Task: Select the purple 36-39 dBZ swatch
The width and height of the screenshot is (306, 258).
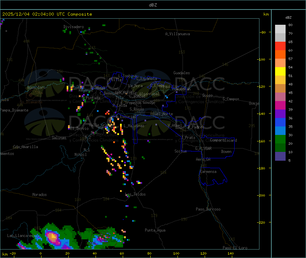Action: [280, 114]
